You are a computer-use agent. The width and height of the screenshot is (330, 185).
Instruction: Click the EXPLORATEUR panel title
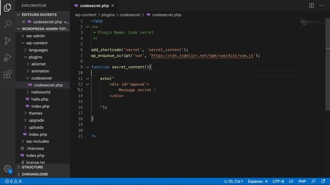tap(34, 6)
